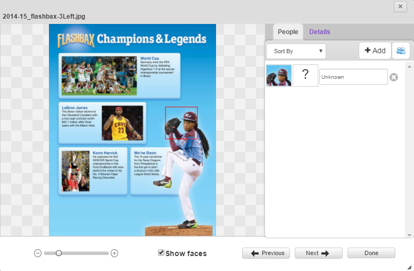This screenshot has height=271, width=414.
Task: Click the LeBron James heading text
Action: [x=74, y=108]
